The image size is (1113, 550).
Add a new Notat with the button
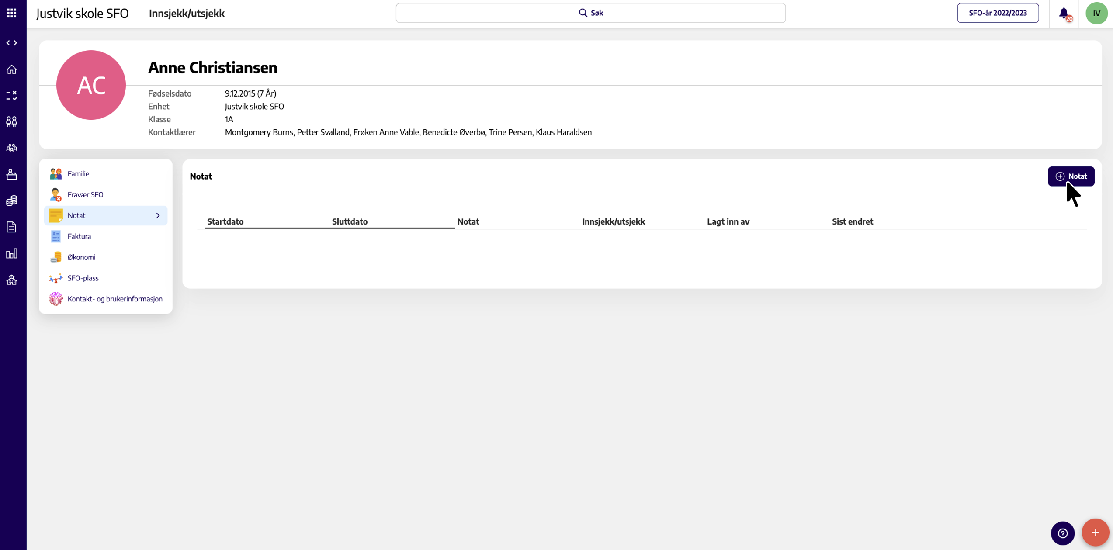point(1071,176)
